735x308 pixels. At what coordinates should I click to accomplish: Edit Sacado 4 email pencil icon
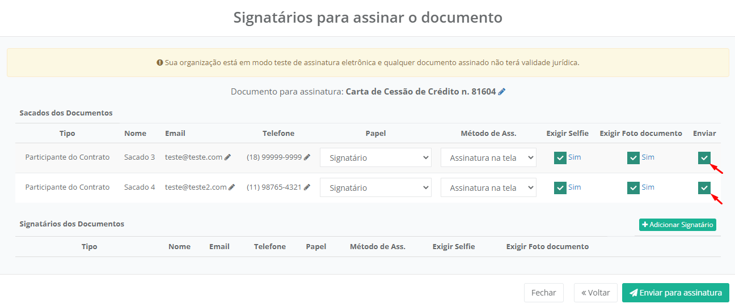[x=232, y=187]
